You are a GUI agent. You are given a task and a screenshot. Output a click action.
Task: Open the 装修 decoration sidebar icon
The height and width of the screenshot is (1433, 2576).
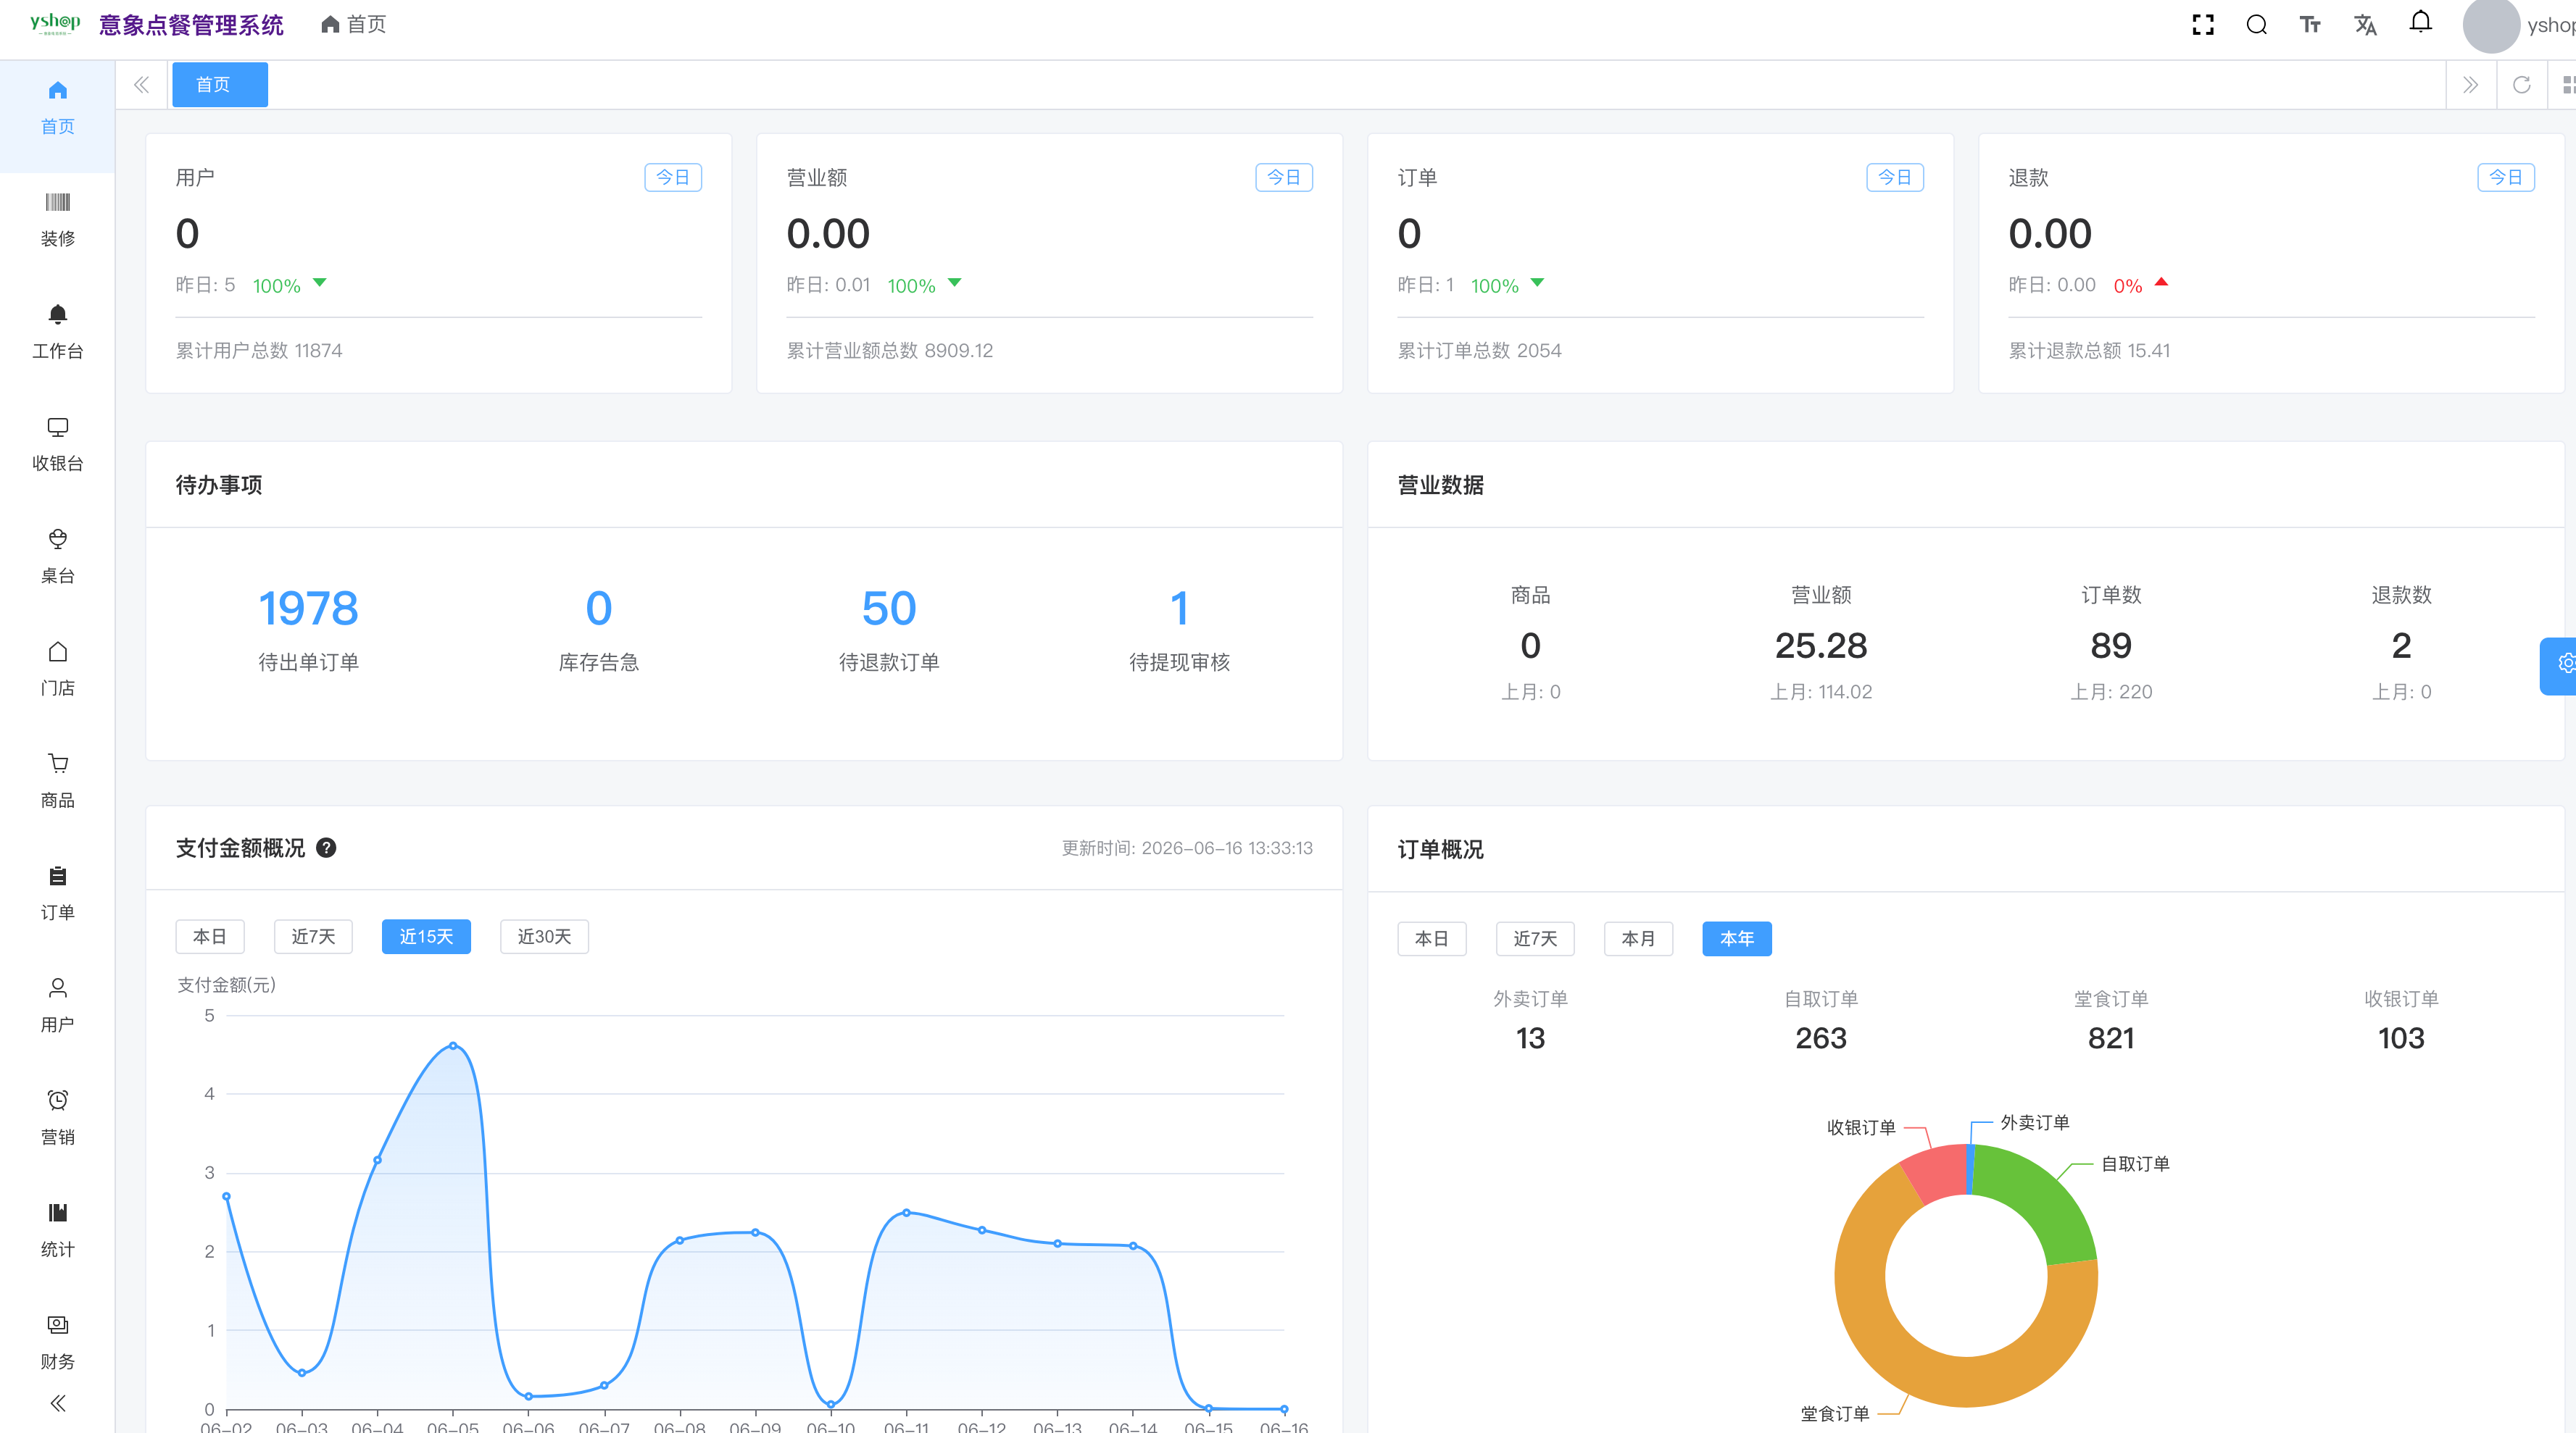tap(58, 202)
